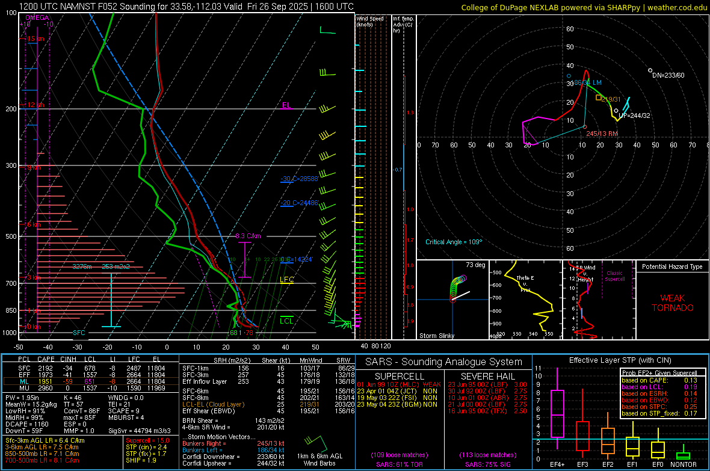Click the Prob EF2+ Given Supercell heading
Screen dimensions: 710x471
(x=659, y=373)
